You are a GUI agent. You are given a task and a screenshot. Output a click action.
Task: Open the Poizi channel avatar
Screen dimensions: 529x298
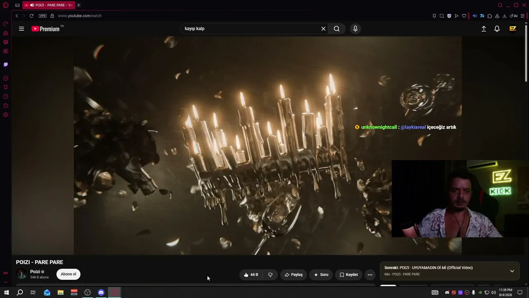[x=21, y=274]
